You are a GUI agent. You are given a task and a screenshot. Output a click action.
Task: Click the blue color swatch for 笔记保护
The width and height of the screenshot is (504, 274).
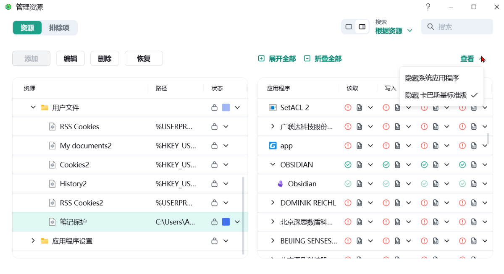click(x=226, y=222)
